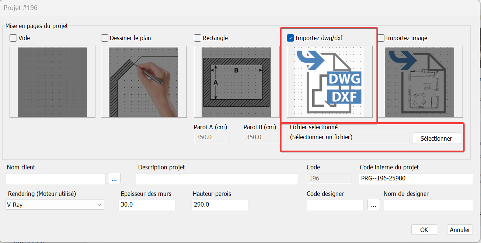The width and height of the screenshot is (481, 243).
Task: Click the Nom client text field
Action: click(x=56, y=179)
